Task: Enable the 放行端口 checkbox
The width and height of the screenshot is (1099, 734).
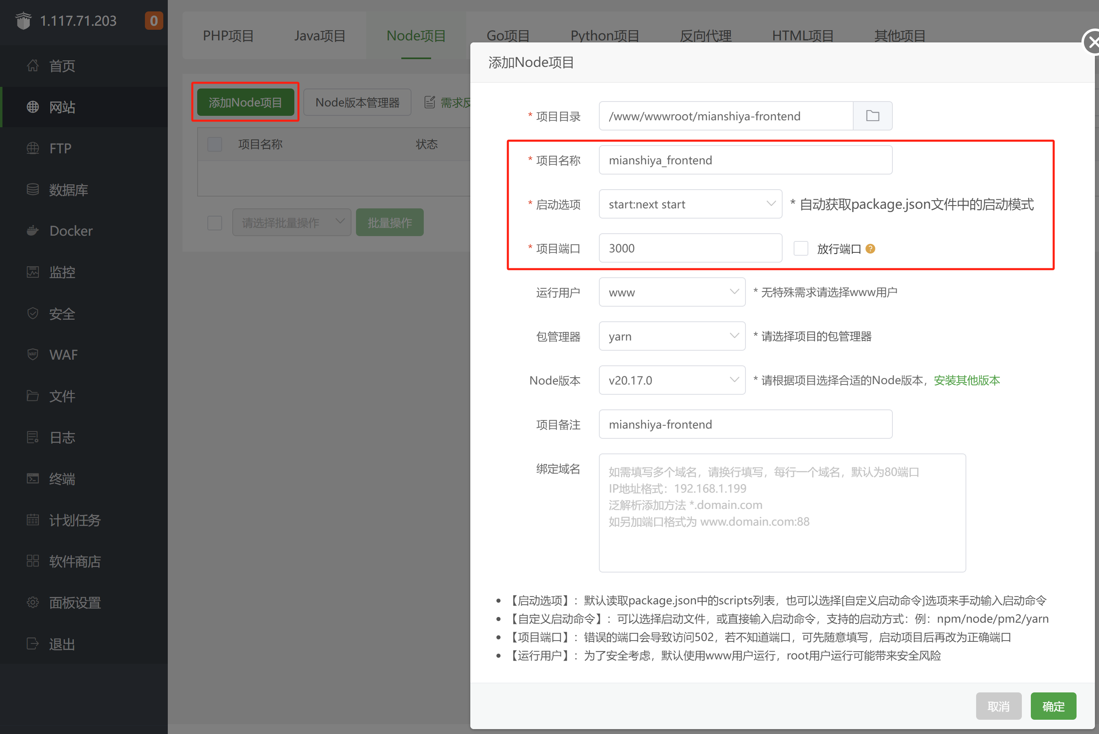Action: [801, 249]
